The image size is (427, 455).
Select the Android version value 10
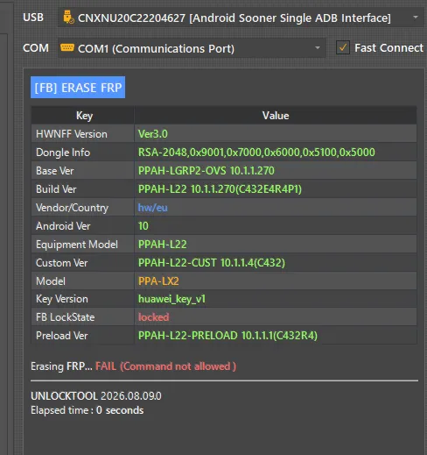tap(276, 226)
